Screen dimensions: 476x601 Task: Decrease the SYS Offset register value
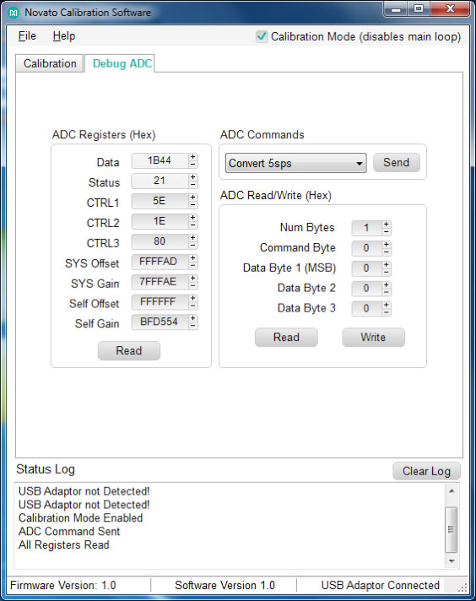[192, 266]
